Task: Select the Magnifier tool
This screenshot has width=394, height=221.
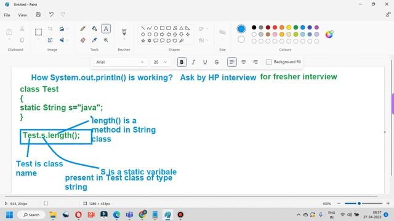Action: [x=106, y=40]
